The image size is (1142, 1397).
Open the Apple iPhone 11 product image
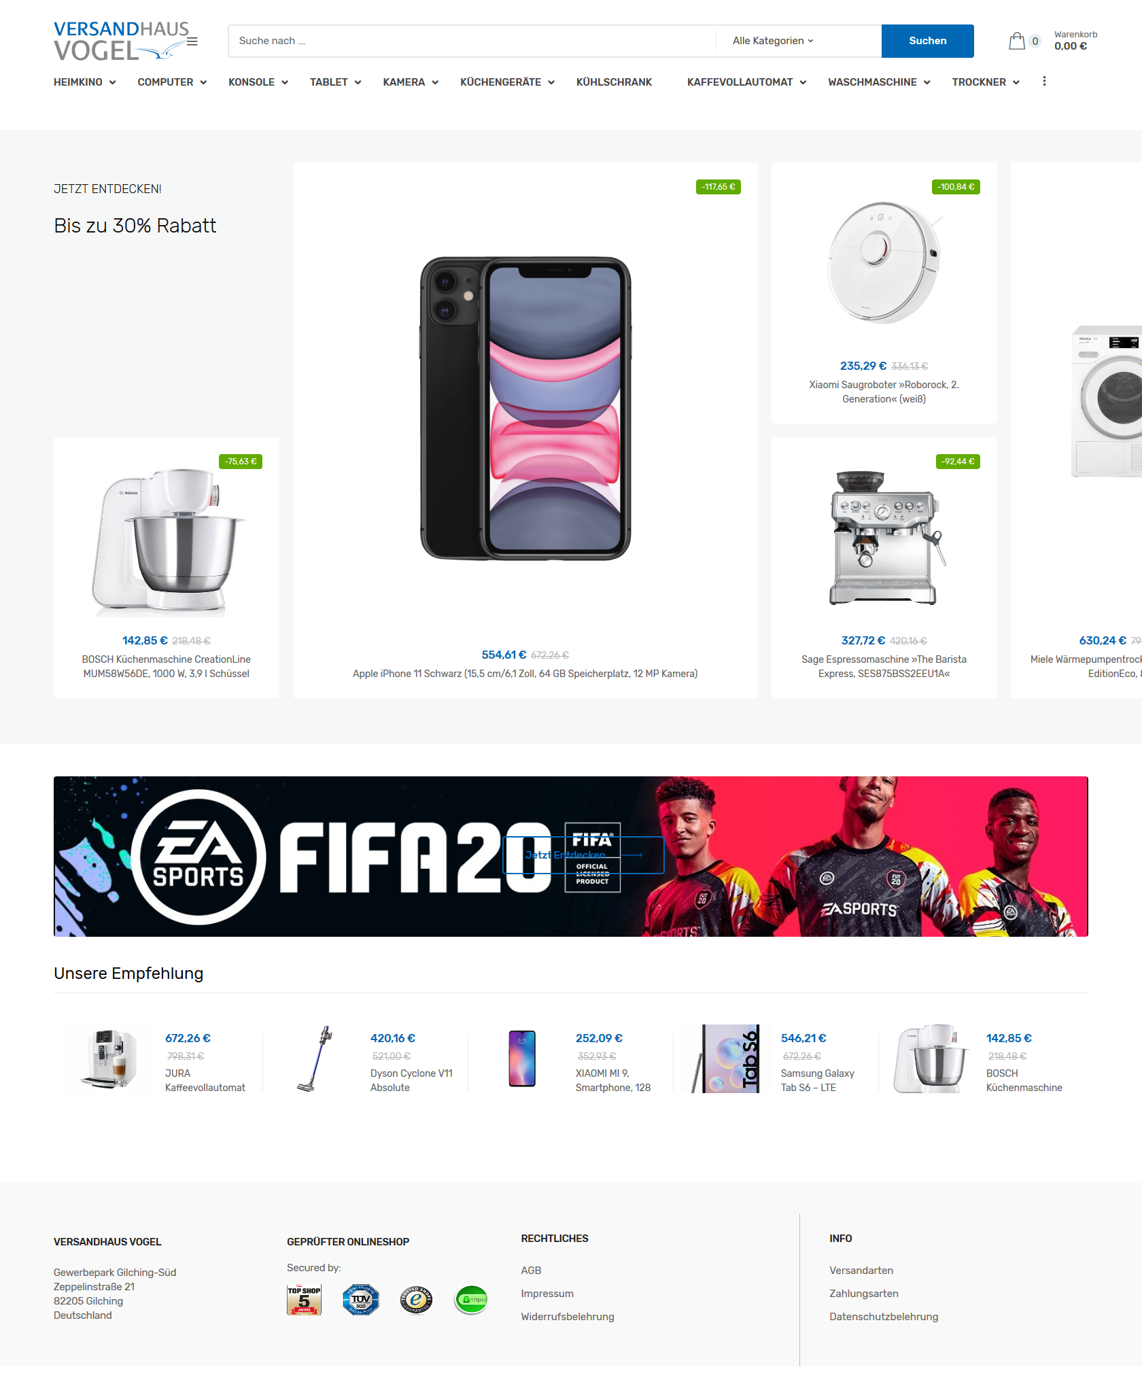[525, 409]
